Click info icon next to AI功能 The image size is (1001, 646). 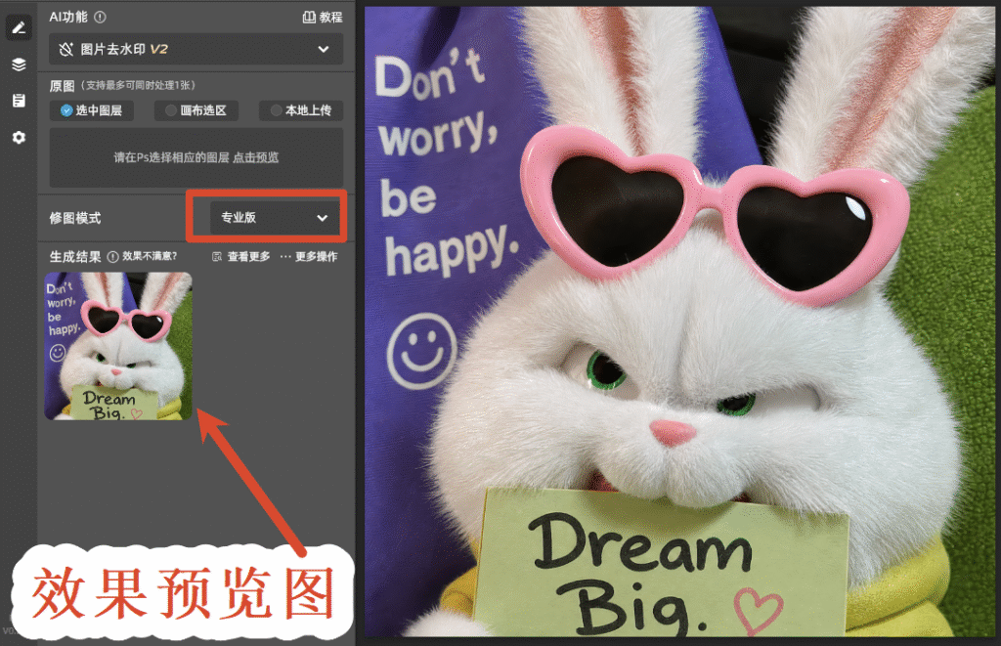point(101,18)
